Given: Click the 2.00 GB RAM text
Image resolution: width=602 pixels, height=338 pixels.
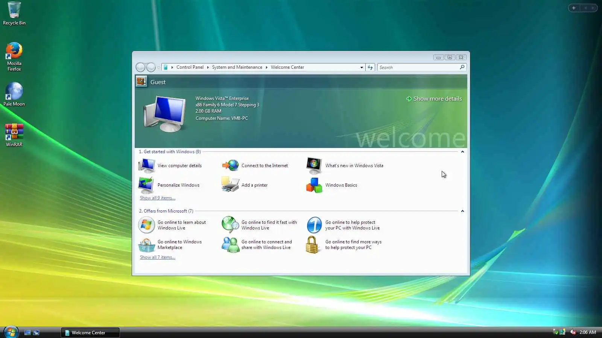Looking at the screenshot, I should click(208, 111).
